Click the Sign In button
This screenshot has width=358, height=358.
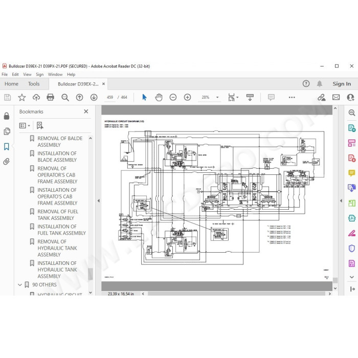(342, 84)
